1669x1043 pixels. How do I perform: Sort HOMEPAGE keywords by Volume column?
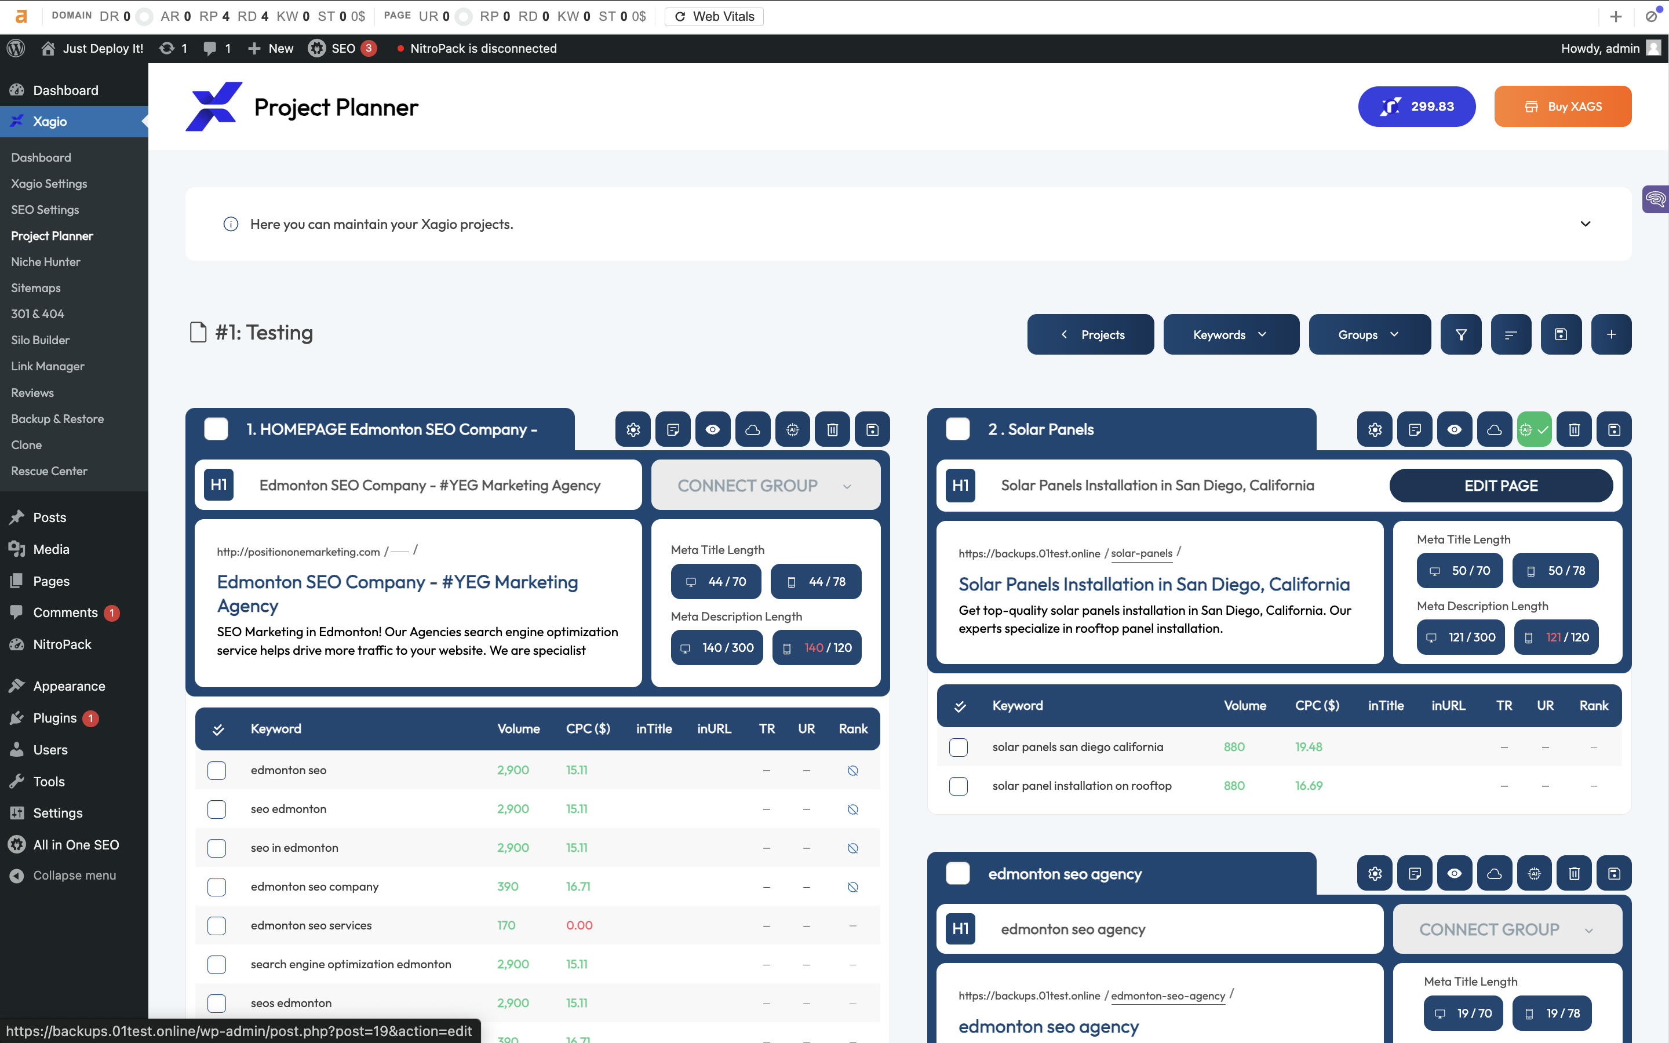tap(519, 729)
